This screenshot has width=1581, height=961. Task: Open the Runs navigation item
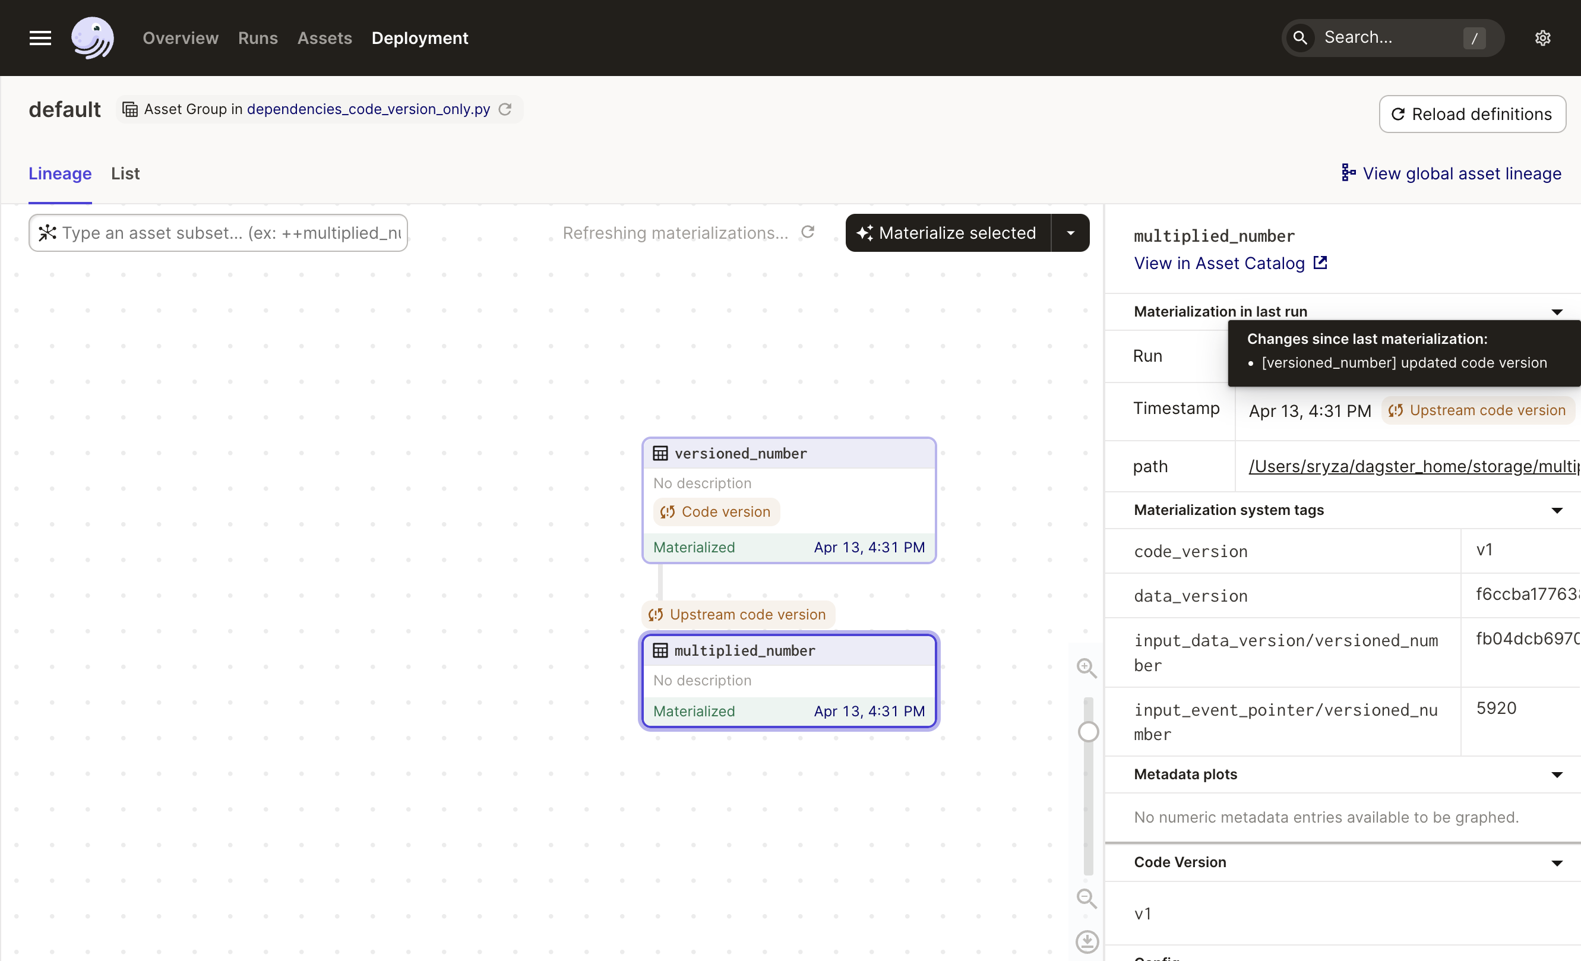(257, 38)
